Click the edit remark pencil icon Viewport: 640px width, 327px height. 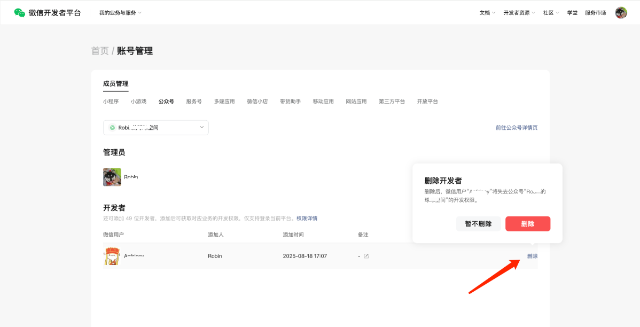pos(366,256)
